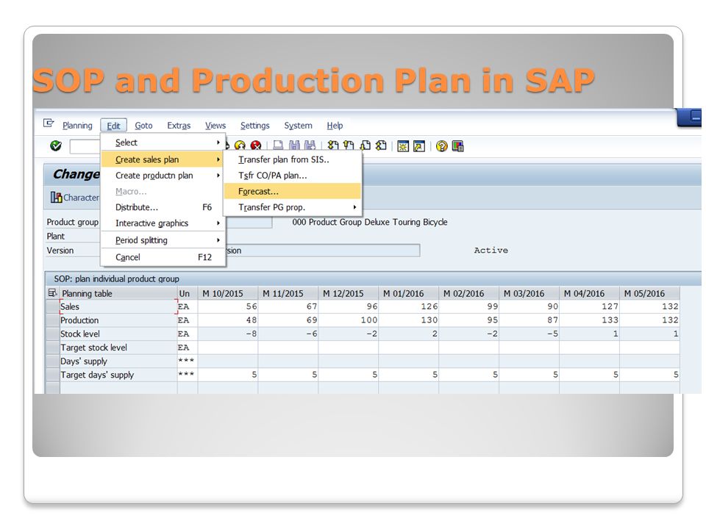Click the Print icon in toolbar
Screen dimensions: 706x529
pos(278,145)
